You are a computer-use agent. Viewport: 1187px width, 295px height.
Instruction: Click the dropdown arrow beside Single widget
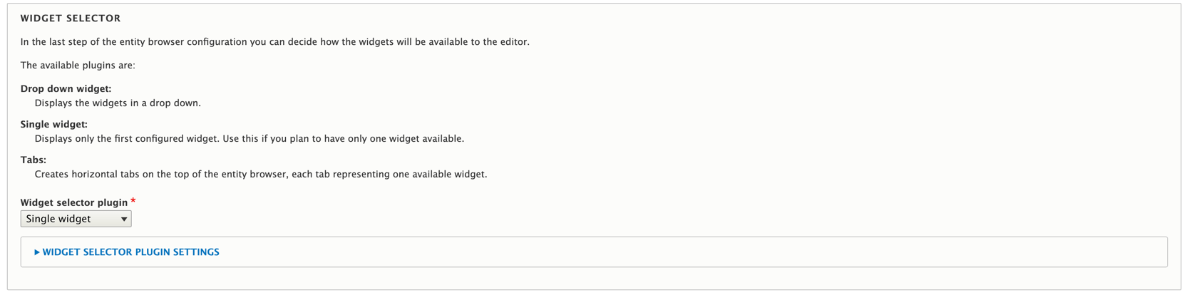124,219
